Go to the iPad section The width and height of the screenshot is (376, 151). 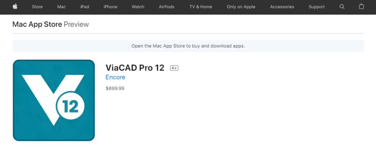coord(85,7)
